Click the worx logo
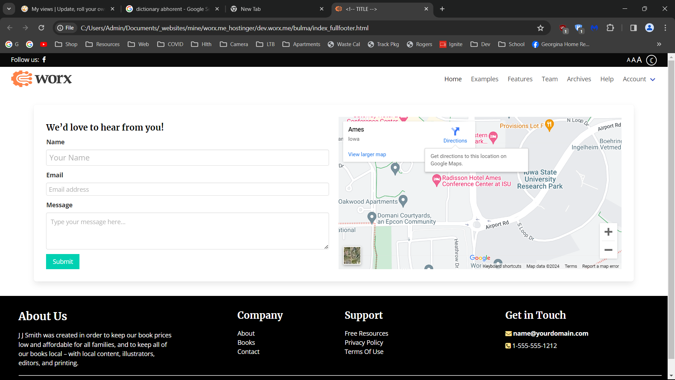Image resolution: width=675 pixels, height=380 pixels. [x=41, y=79]
